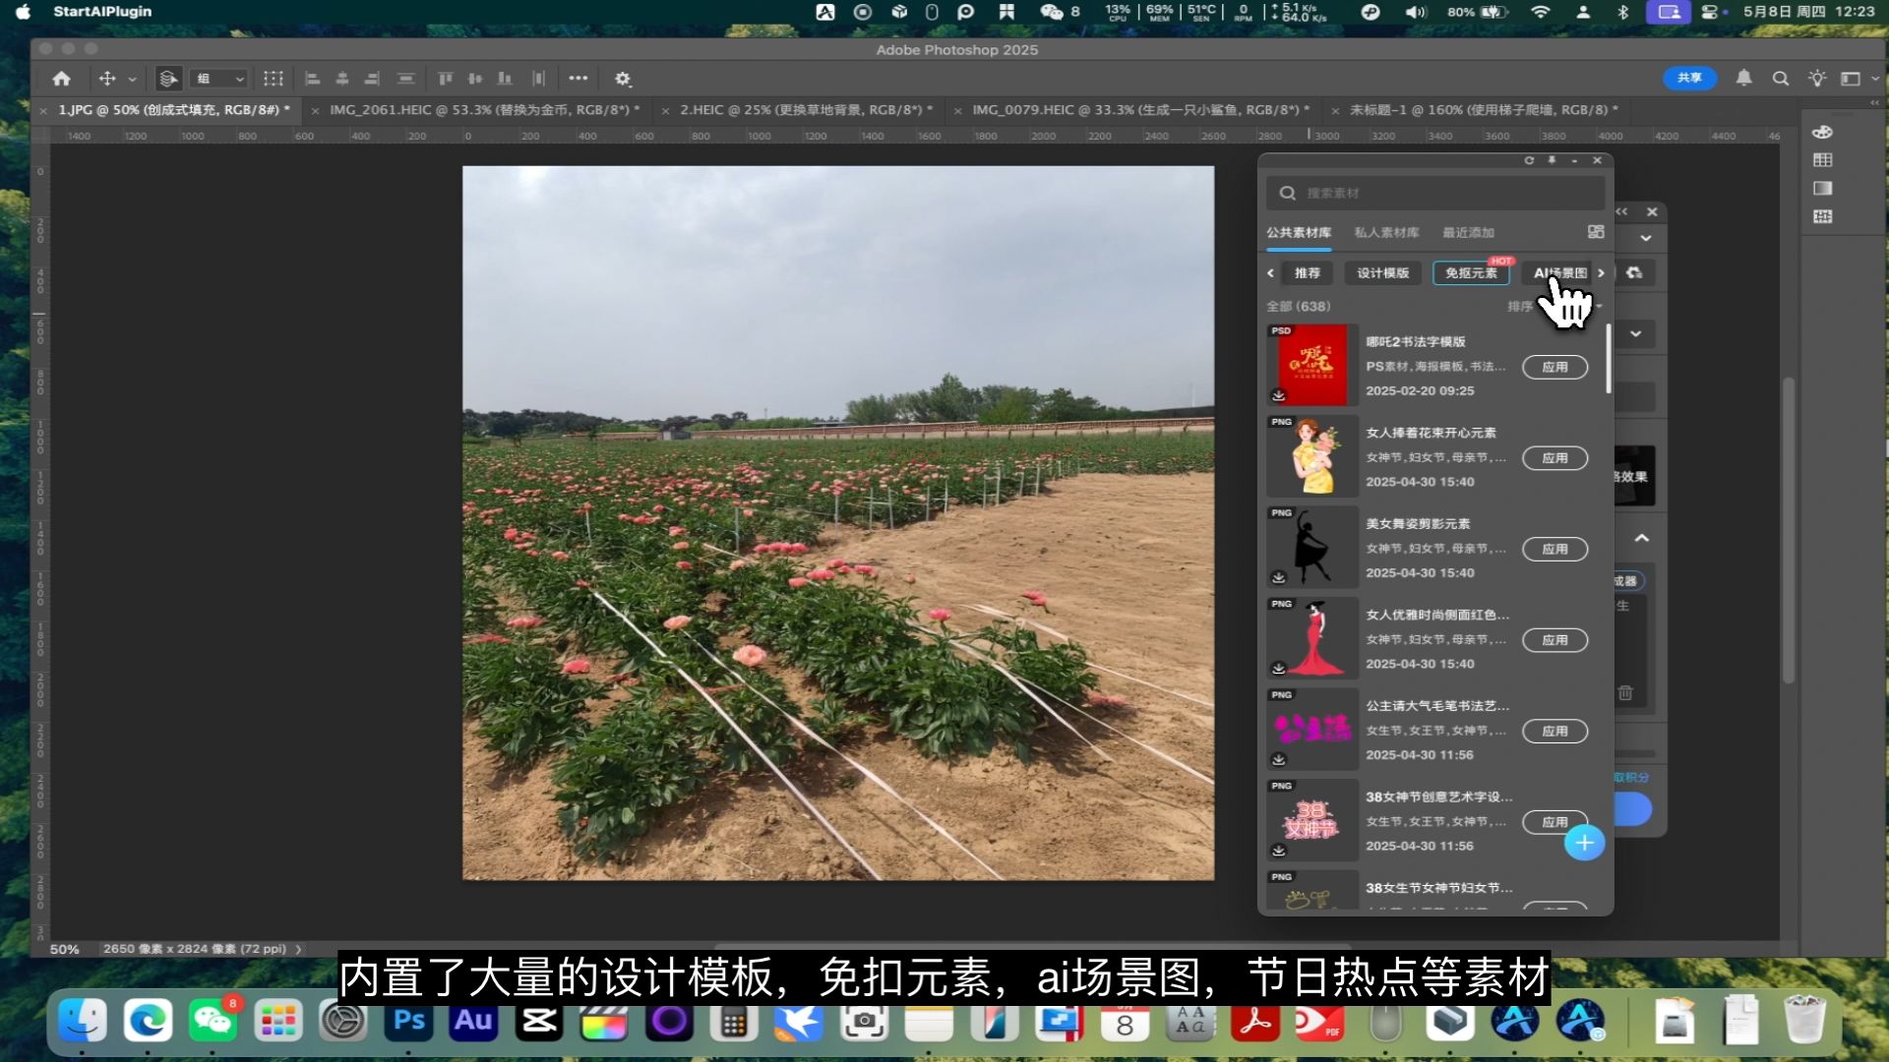Open the options bar gear settings

click(x=623, y=79)
